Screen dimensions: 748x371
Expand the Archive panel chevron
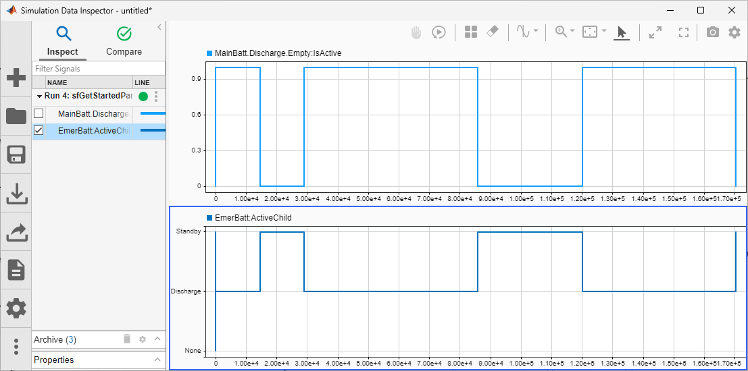point(157,339)
